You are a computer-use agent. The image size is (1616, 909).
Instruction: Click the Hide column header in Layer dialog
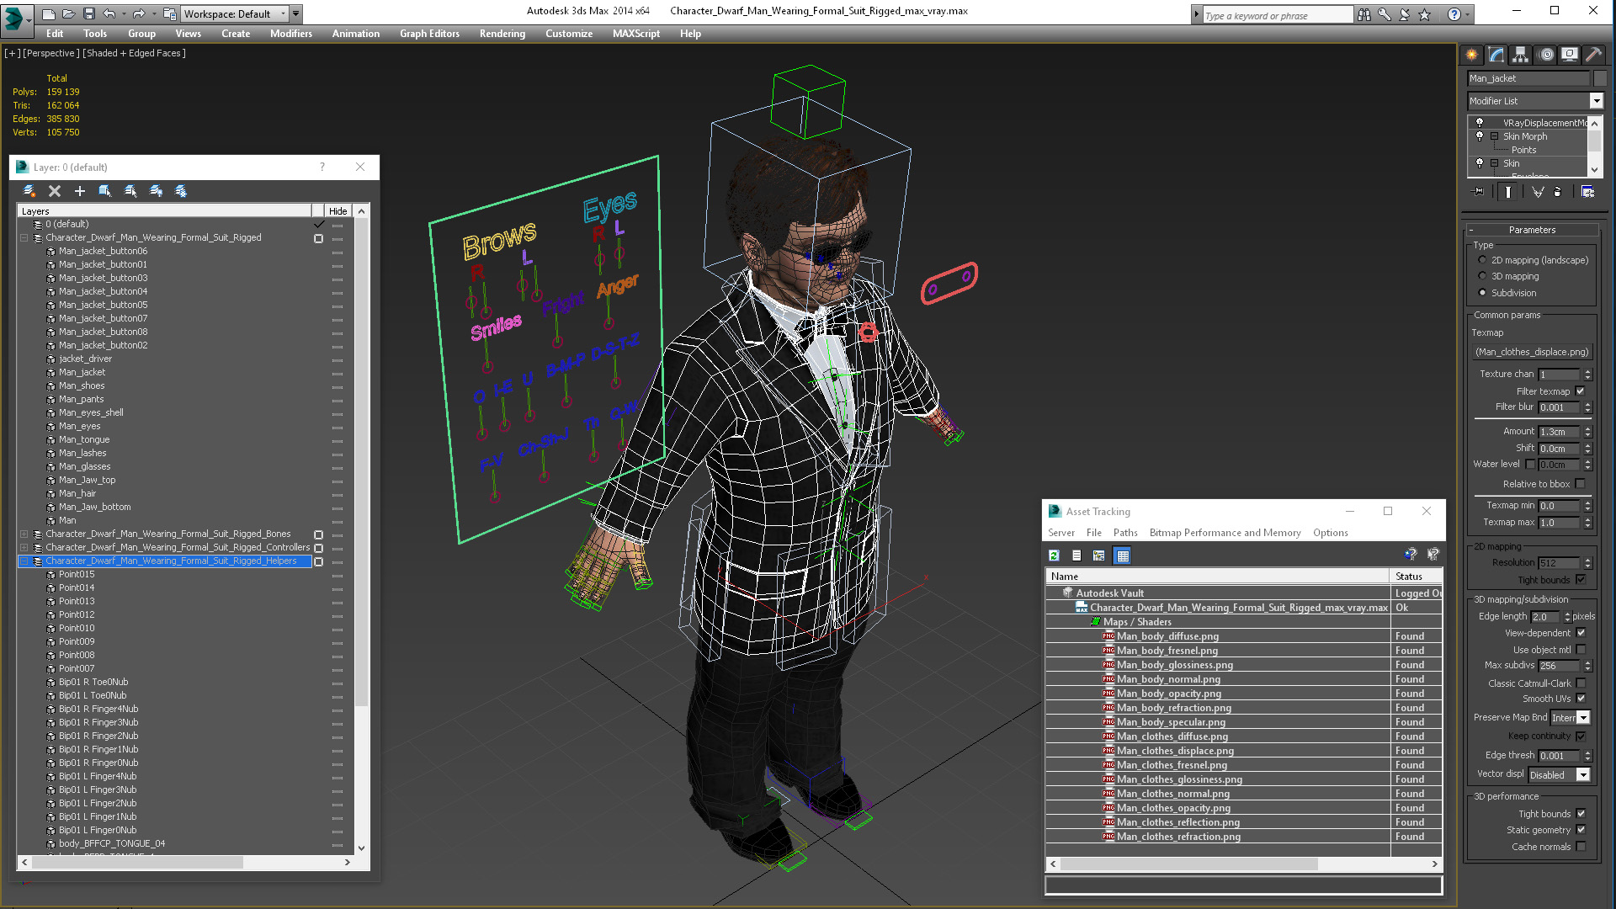(338, 211)
